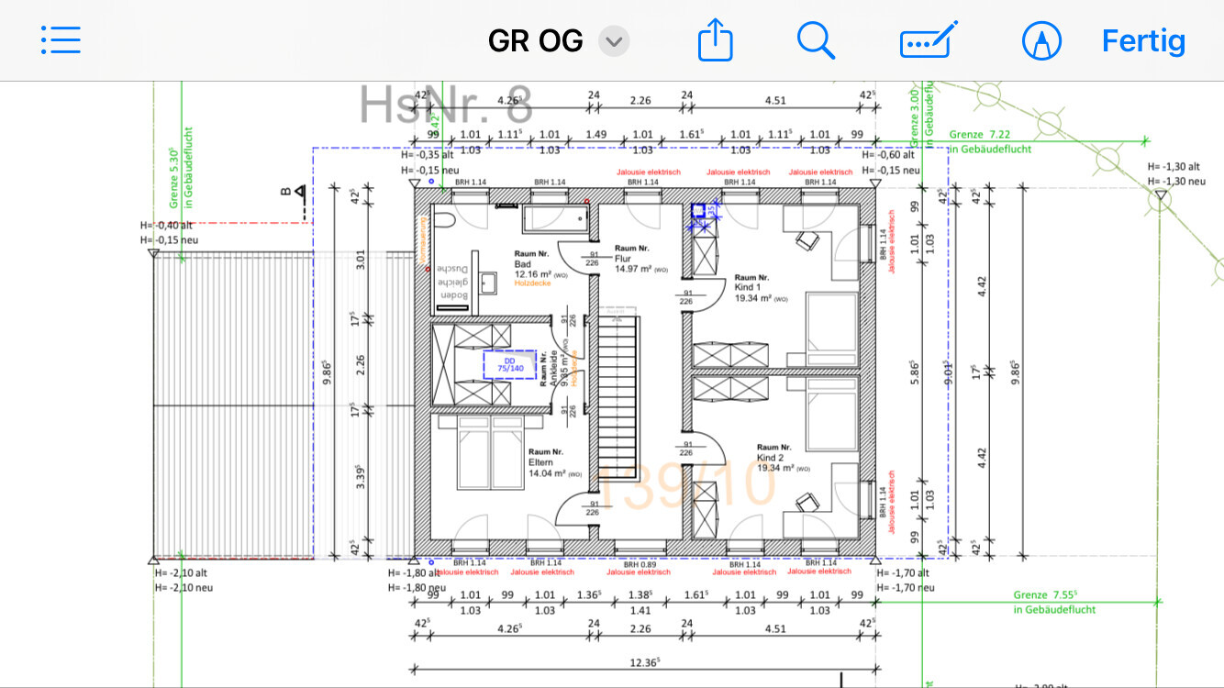Click the 12.36 overall width dimension

641,662
